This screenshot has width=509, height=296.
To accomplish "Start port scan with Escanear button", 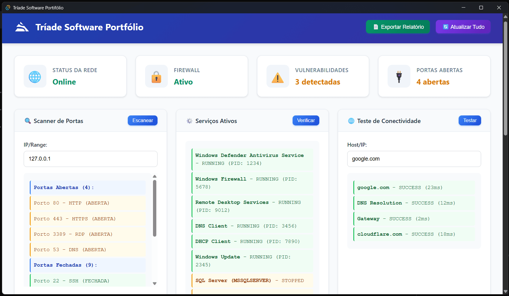I will 143,120.
